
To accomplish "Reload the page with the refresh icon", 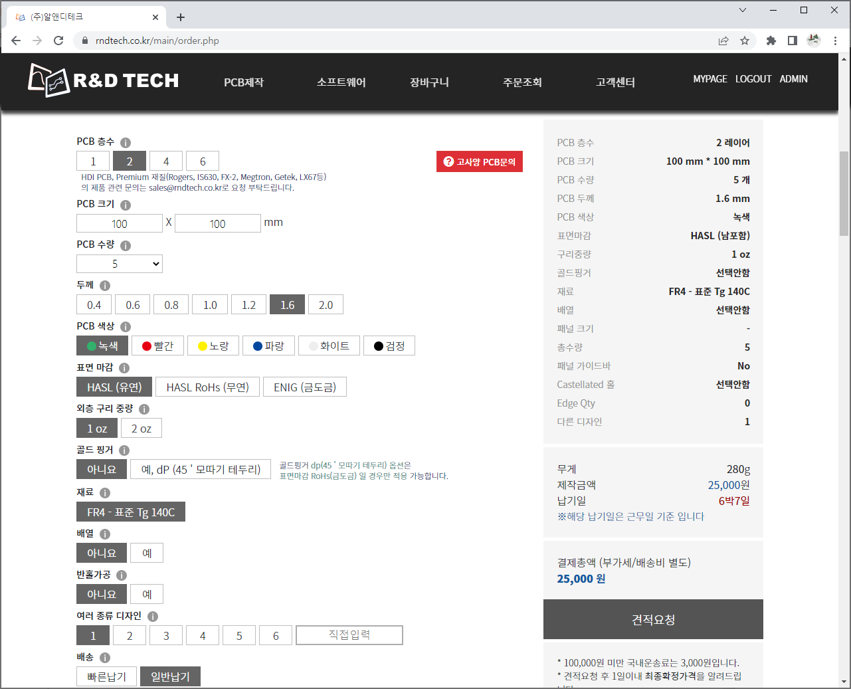I will pyautogui.click(x=58, y=41).
